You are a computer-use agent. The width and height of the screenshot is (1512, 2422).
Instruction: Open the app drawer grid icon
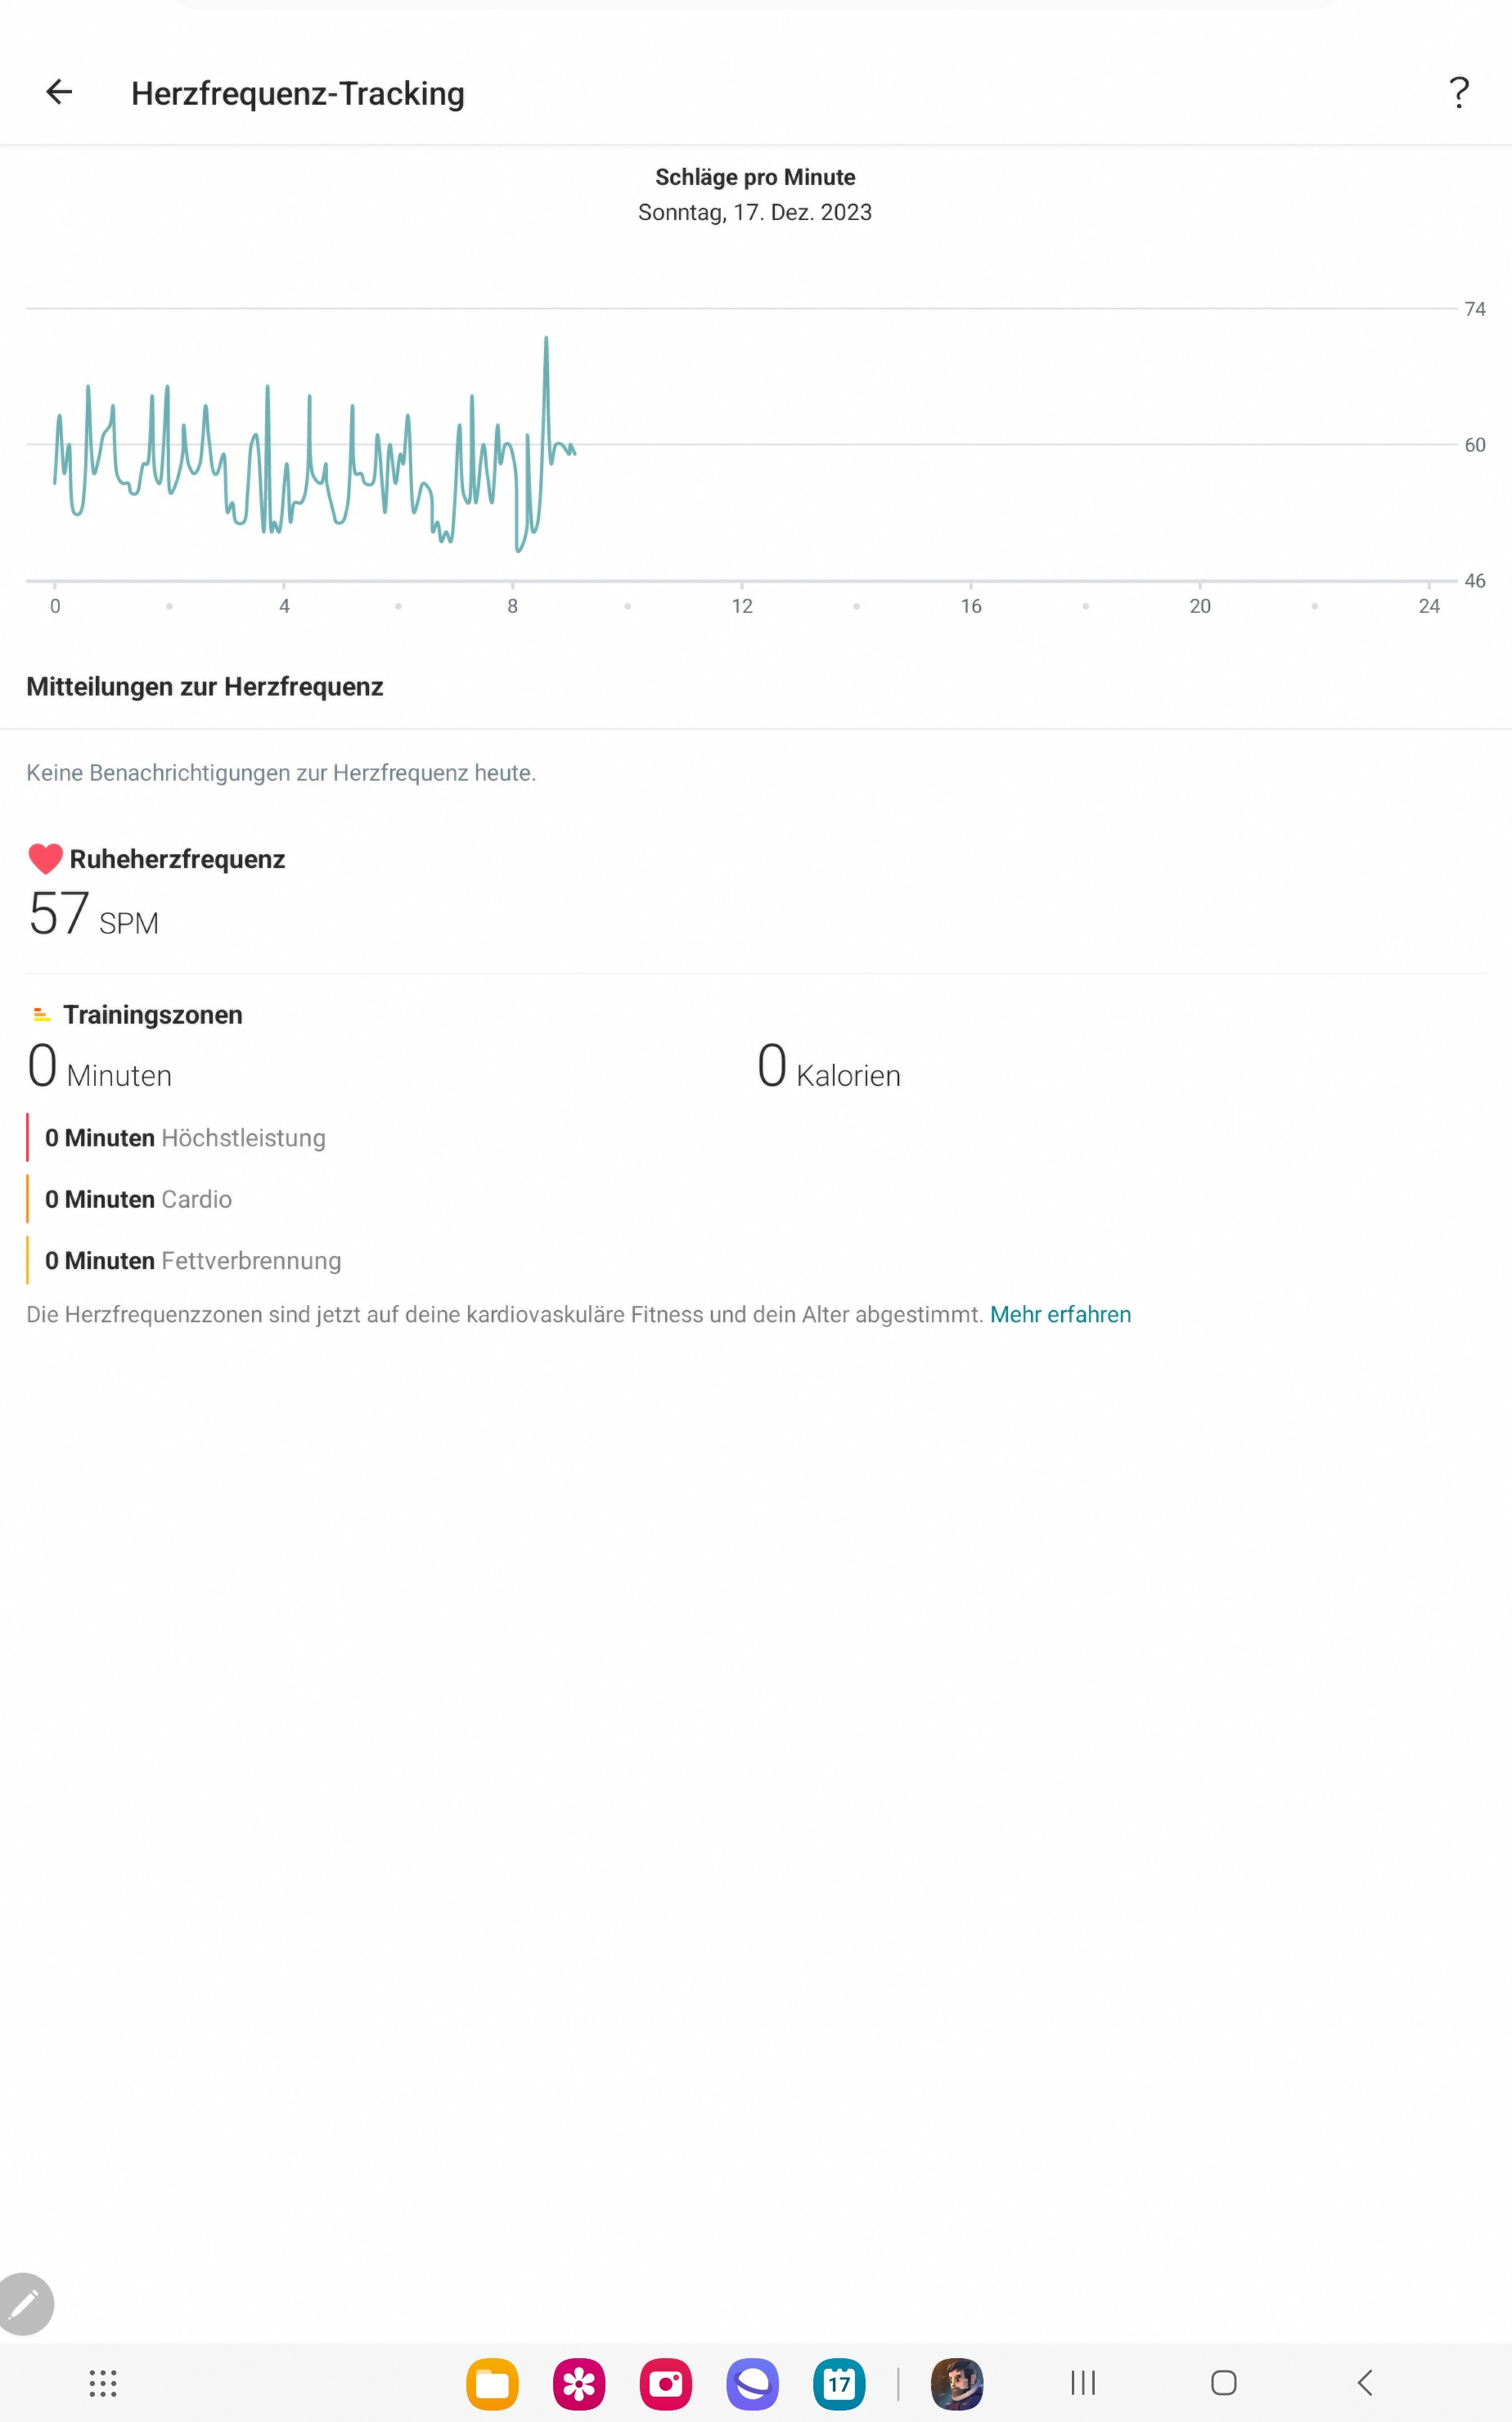[103, 2383]
